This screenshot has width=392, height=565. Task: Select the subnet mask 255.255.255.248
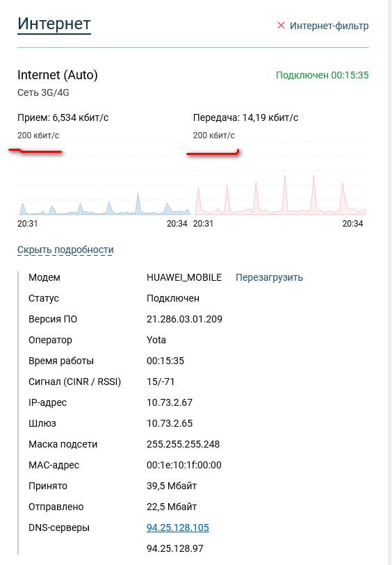(183, 444)
